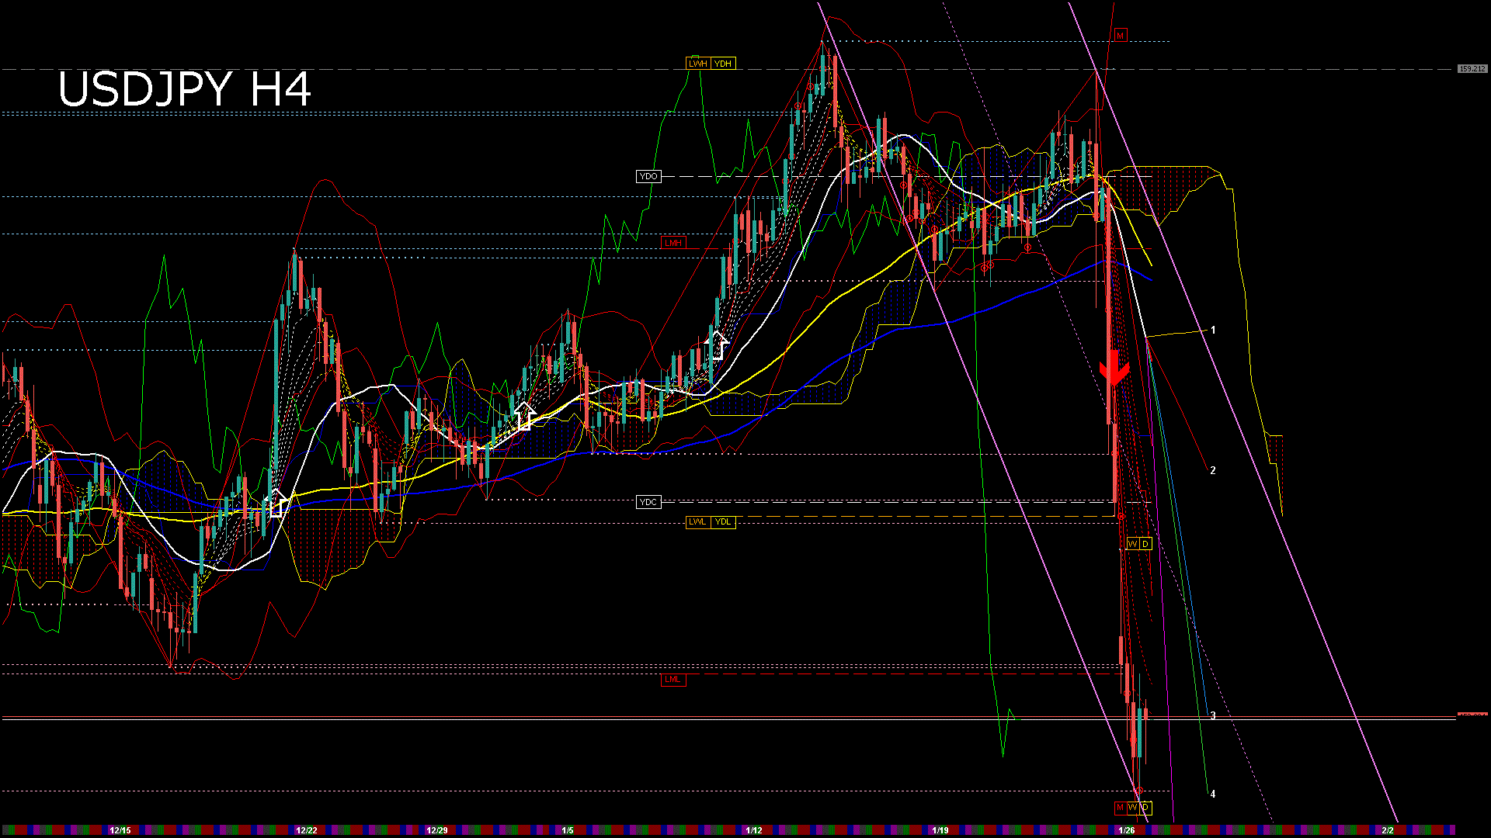This screenshot has width=1491, height=838.
Task: Toggle the LMH last month high level
Action: 674,241
